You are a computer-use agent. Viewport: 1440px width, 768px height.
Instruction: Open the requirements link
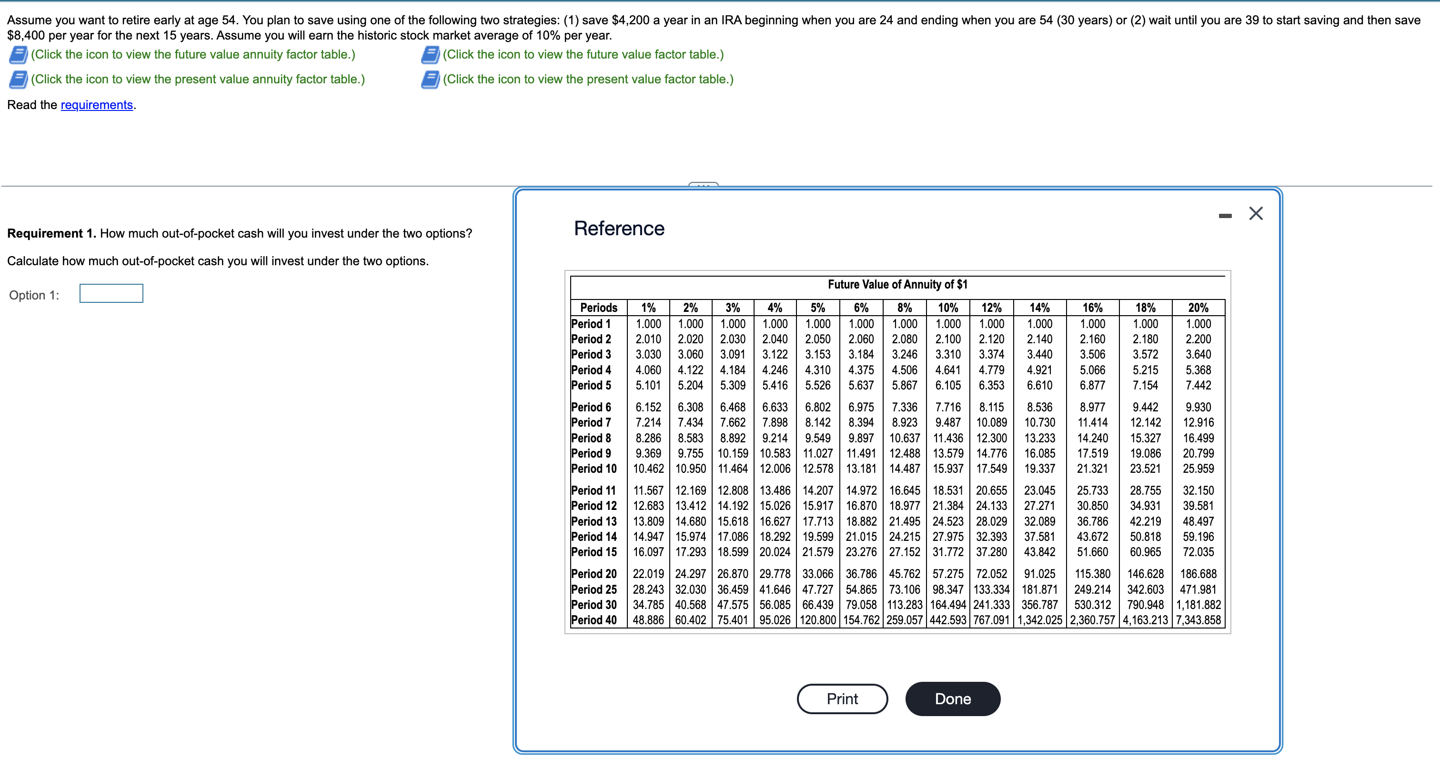97,105
